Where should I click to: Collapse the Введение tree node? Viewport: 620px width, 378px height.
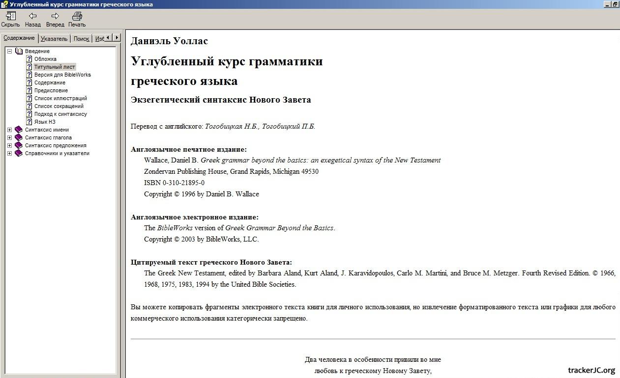[9, 51]
